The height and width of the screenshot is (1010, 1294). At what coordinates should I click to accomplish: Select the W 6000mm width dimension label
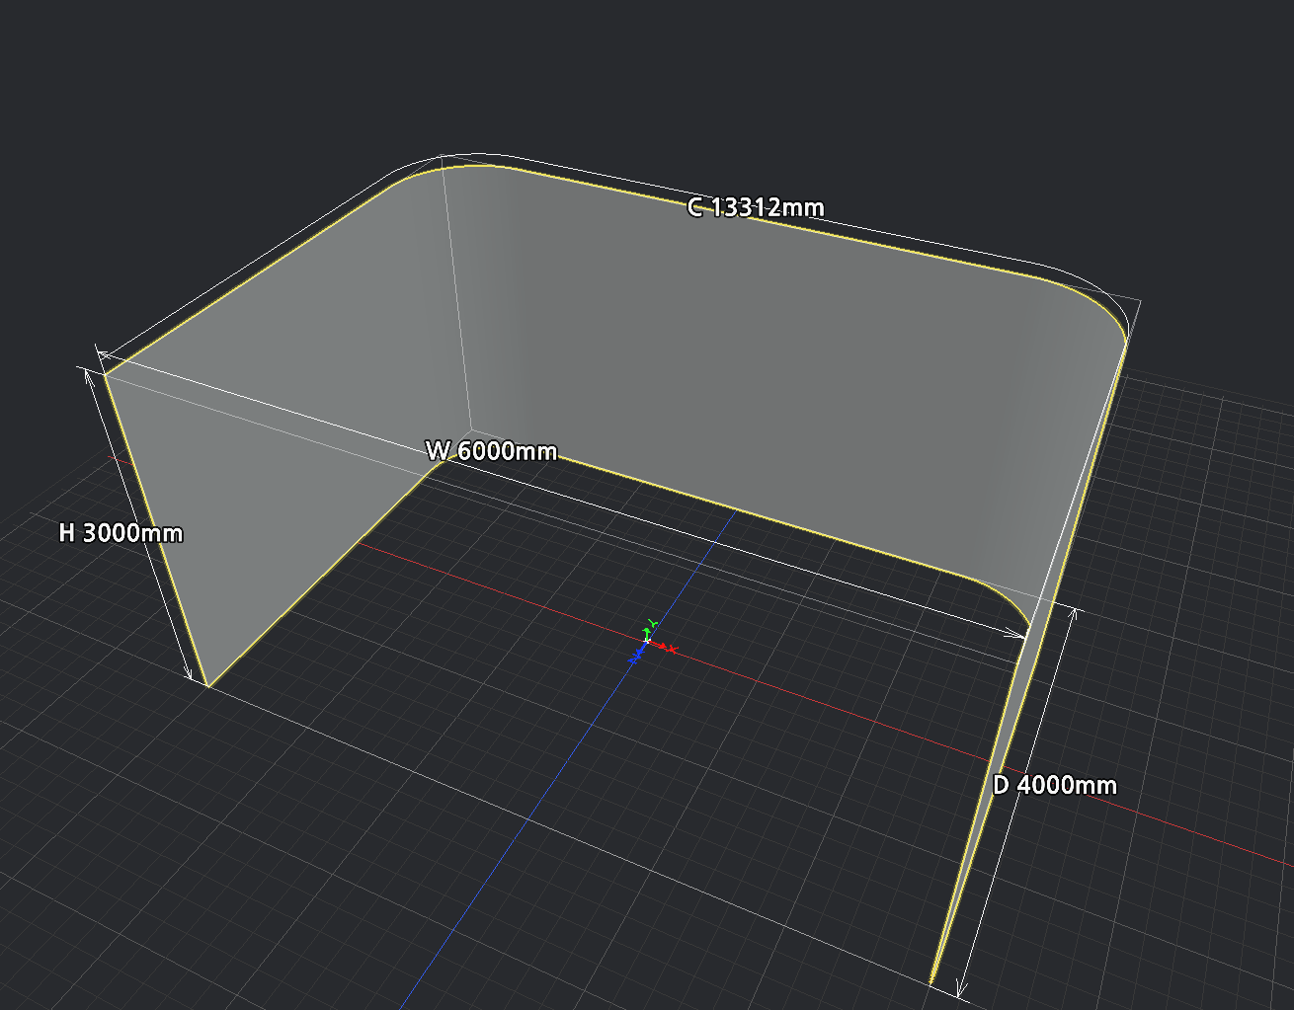click(x=492, y=451)
